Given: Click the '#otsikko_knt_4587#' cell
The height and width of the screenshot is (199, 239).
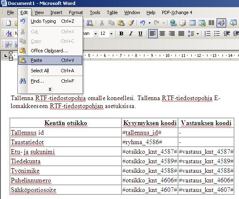Looking at the screenshot, I should tap(150, 152).
